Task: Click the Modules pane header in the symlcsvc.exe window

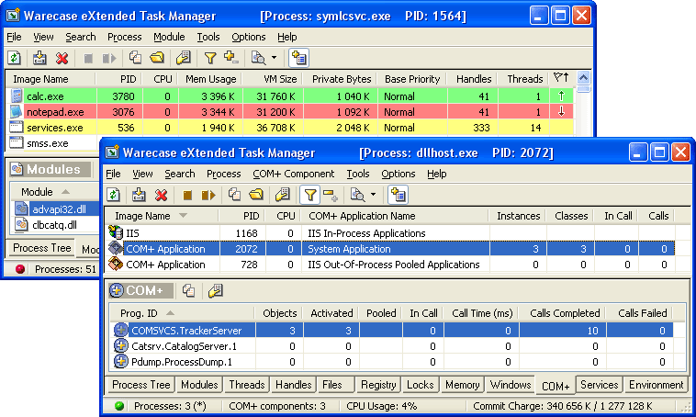Action: pyautogui.click(x=50, y=169)
